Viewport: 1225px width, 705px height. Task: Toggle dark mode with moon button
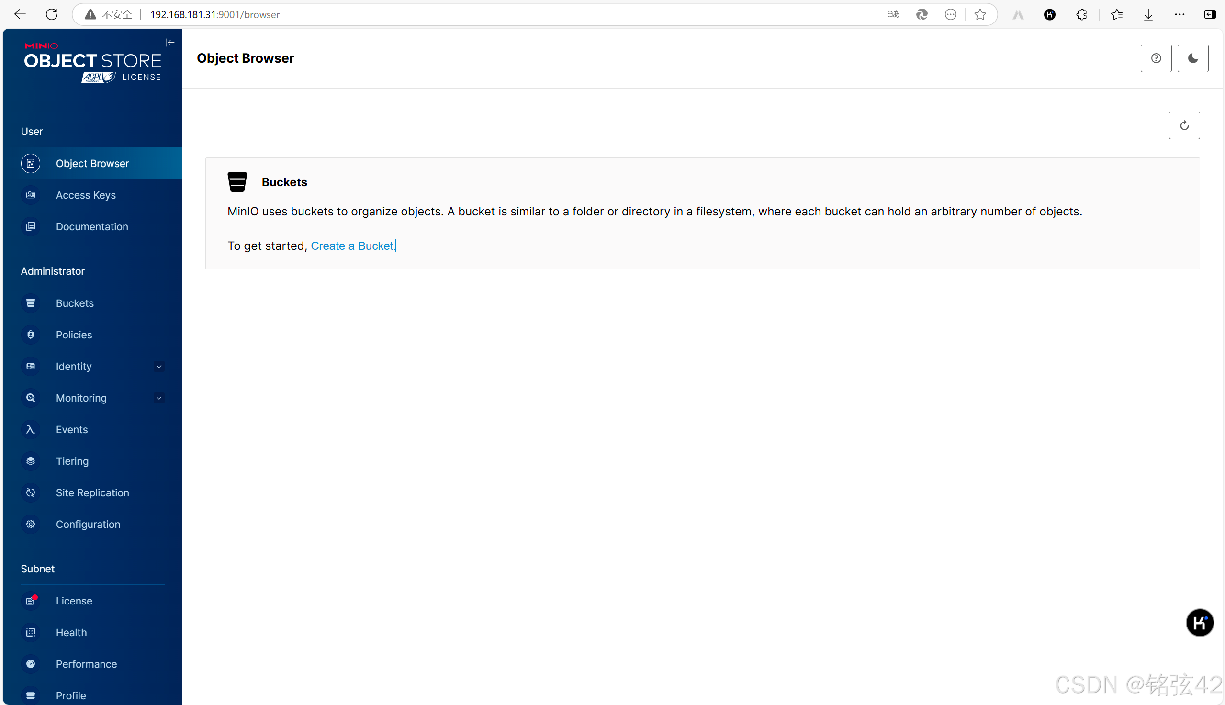[1192, 58]
